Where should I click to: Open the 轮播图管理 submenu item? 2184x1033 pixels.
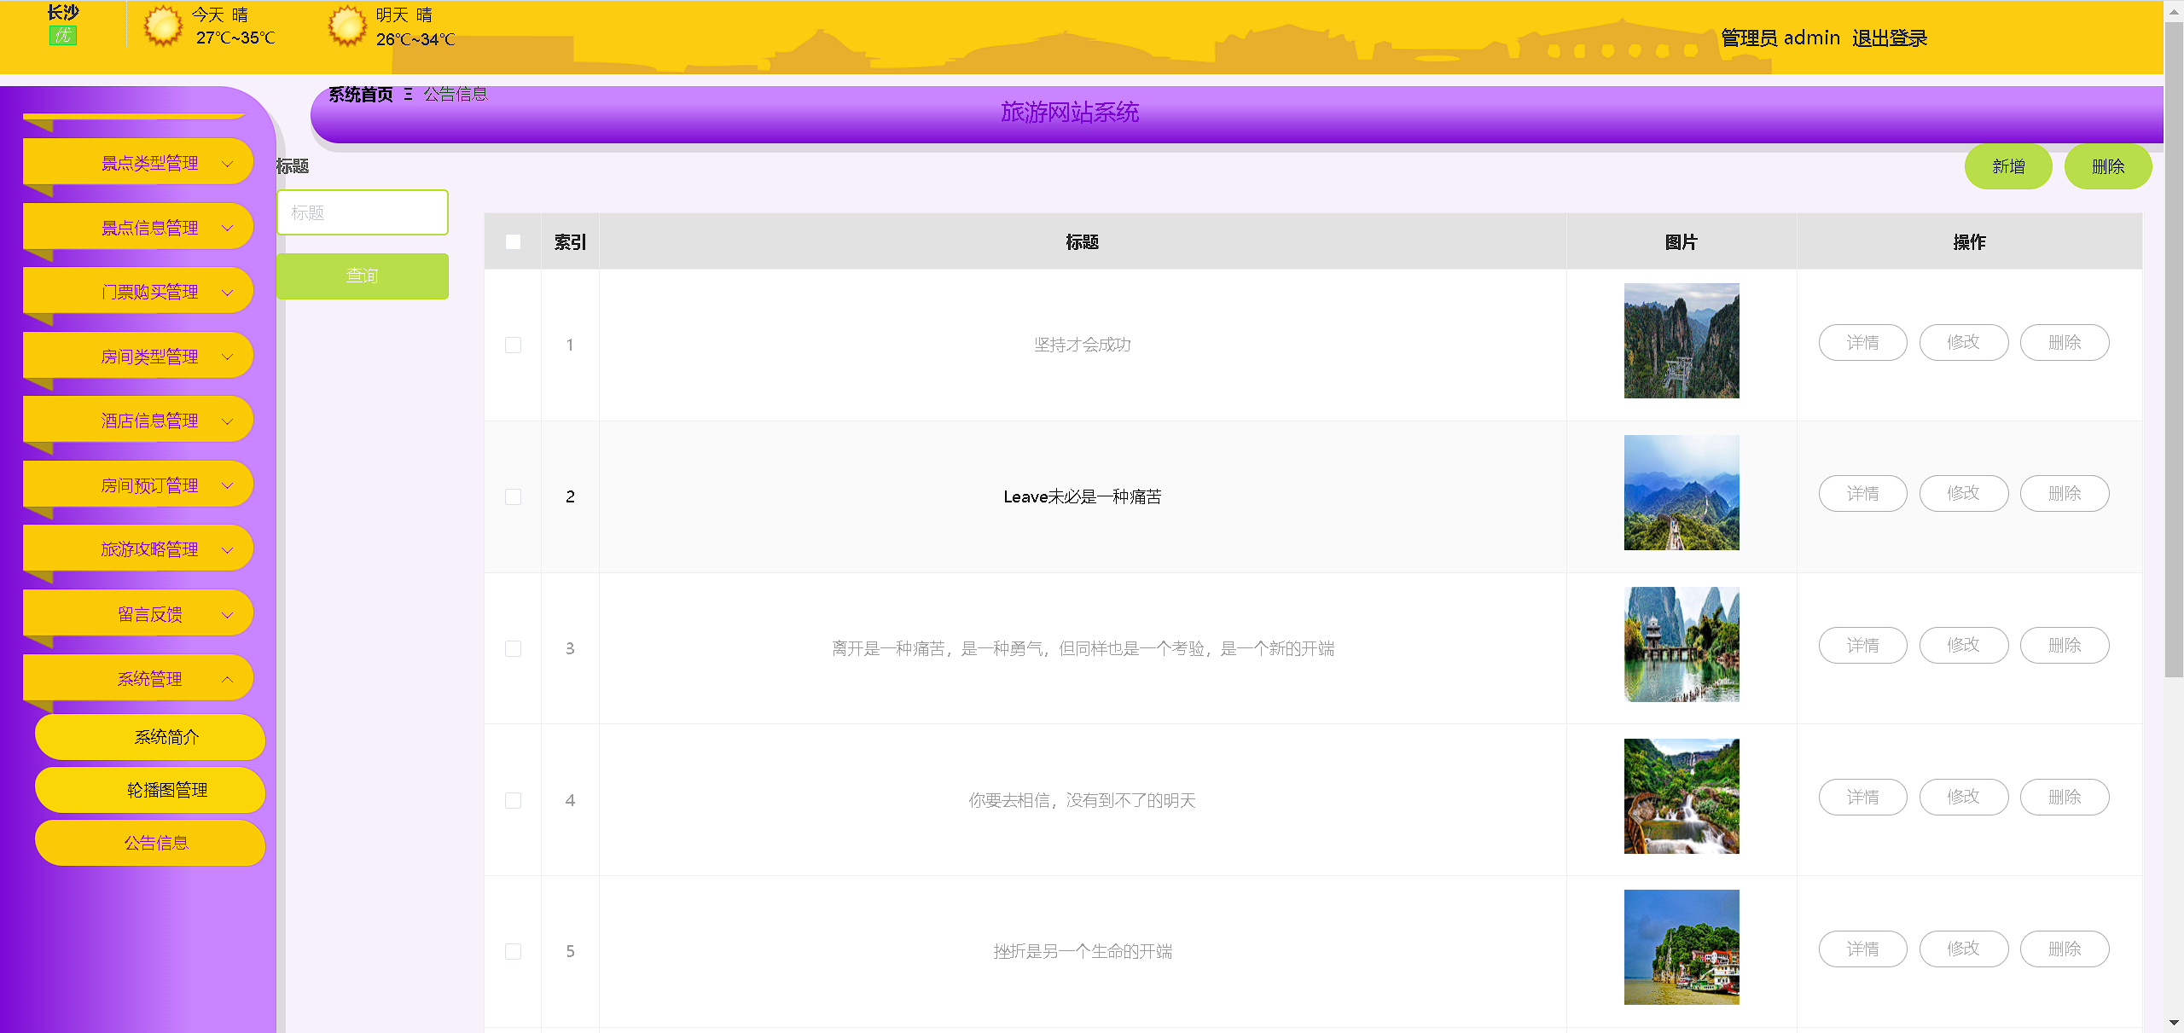point(166,790)
